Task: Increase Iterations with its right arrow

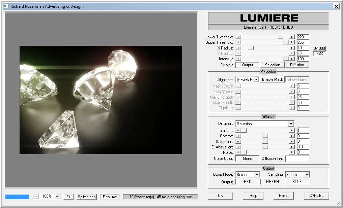Action: click(x=292, y=130)
